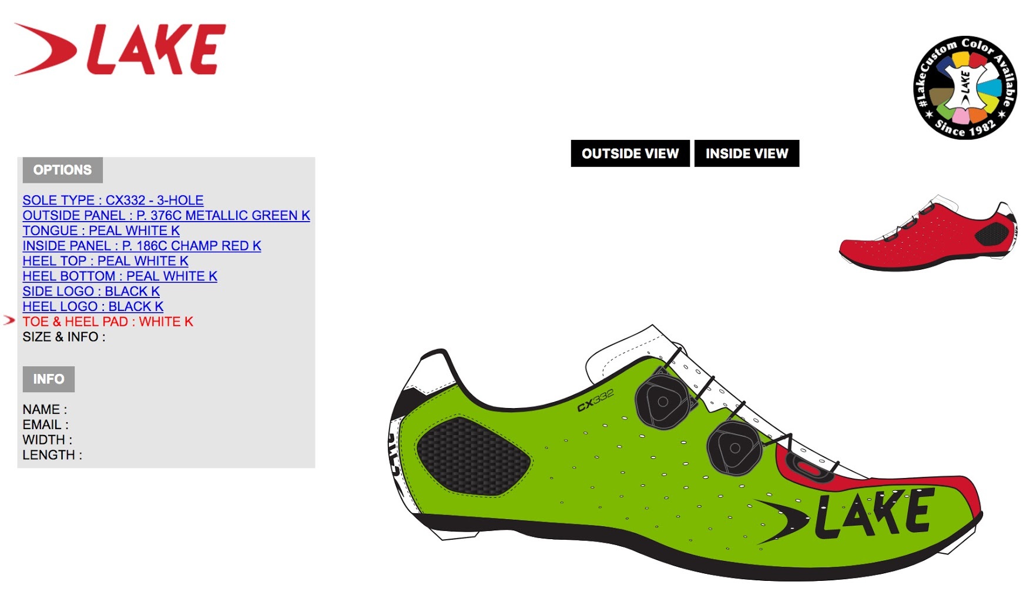The height and width of the screenshot is (595, 1033).
Task: Open TONGUE : PEAL WHITE K option
Action: pyautogui.click(x=101, y=230)
